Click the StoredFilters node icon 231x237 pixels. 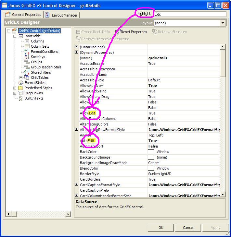(27, 72)
